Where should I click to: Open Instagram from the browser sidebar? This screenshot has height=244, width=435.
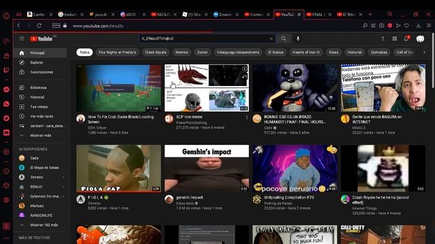coord(6,152)
